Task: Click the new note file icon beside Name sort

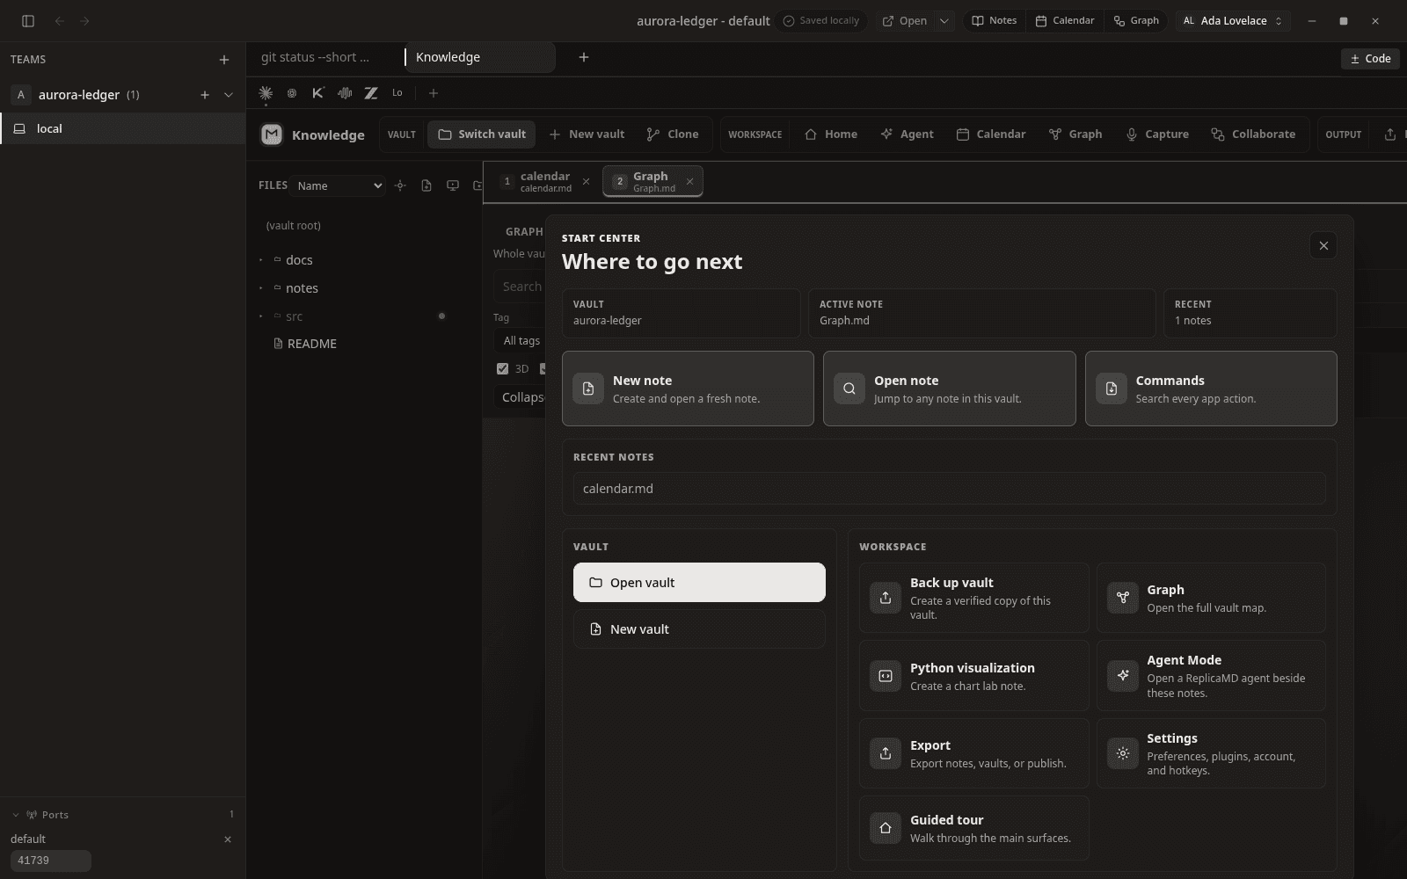Action: [426, 185]
